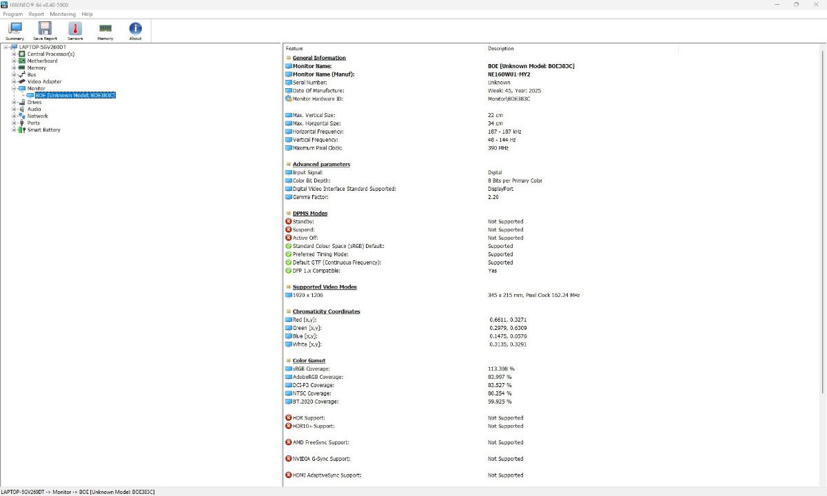Screen dimensions: 827x496
Task: Expand the Motherboard tree node
Action: 14,61
